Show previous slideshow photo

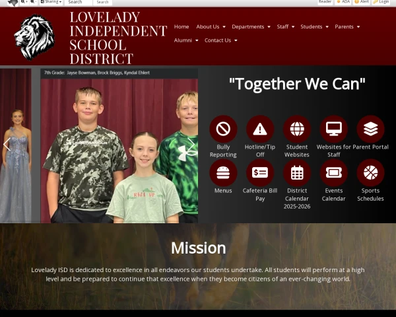click(7, 145)
